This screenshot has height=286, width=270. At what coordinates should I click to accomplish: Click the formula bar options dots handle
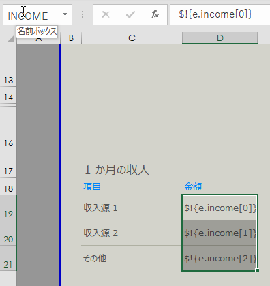(x=82, y=15)
